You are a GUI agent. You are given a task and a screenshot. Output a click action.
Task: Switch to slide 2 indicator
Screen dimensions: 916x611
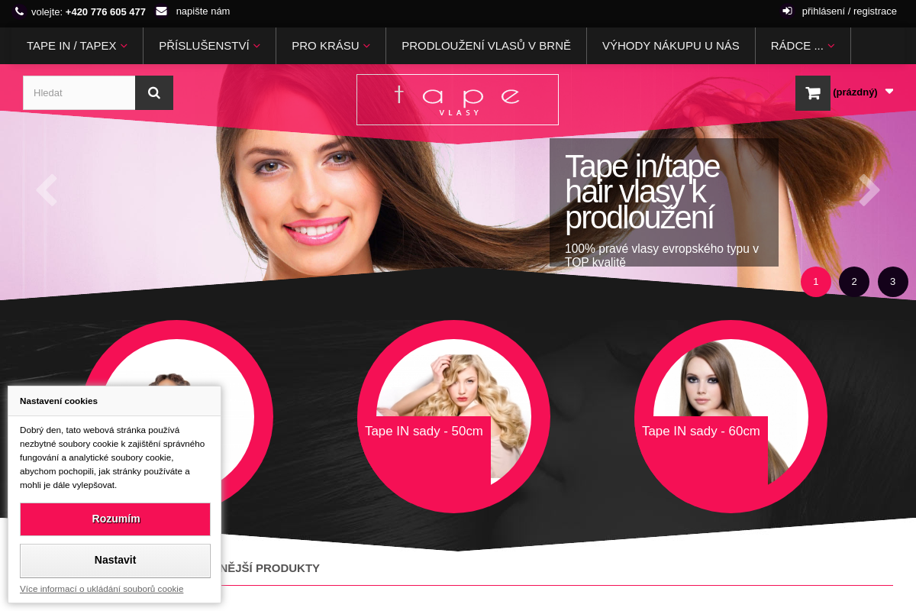click(x=853, y=282)
